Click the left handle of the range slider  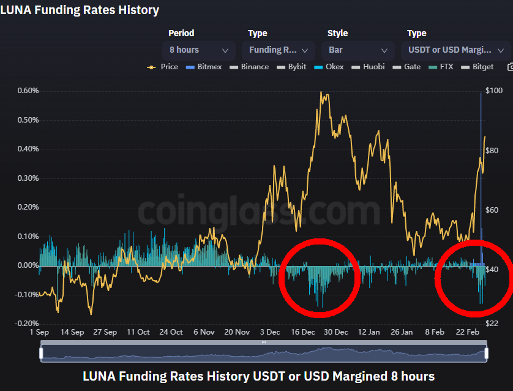click(41, 354)
